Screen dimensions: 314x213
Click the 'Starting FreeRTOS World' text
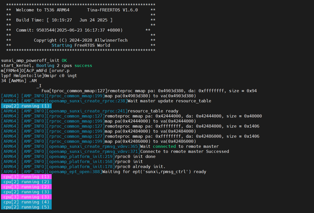pyautogui.click(x=81, y=45)
